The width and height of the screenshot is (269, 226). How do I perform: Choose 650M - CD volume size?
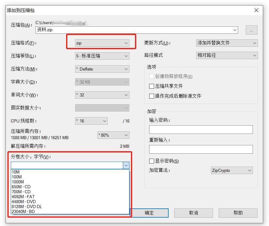70,187
